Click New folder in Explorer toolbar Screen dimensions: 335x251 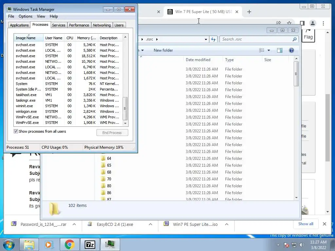pyautogui.click(x=163, y=50)
